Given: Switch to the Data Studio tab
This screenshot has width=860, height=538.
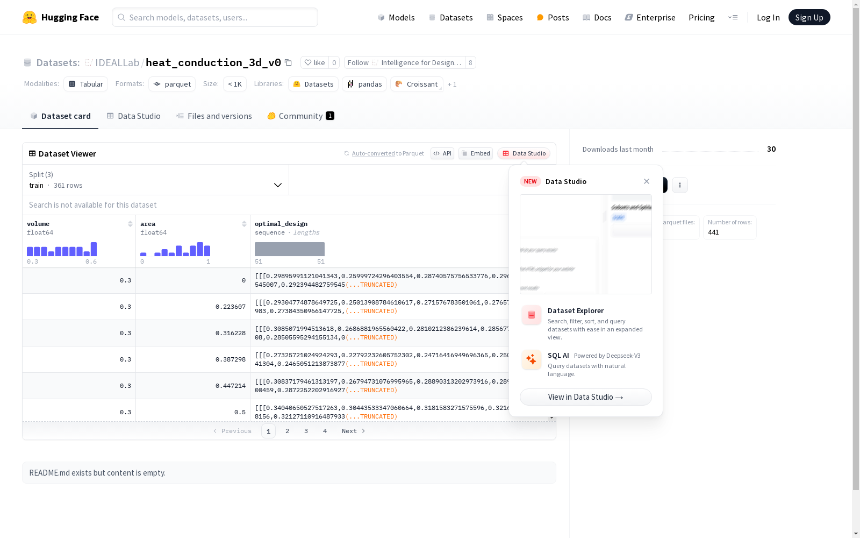Looking at the screenshot, I should point(134,116).
